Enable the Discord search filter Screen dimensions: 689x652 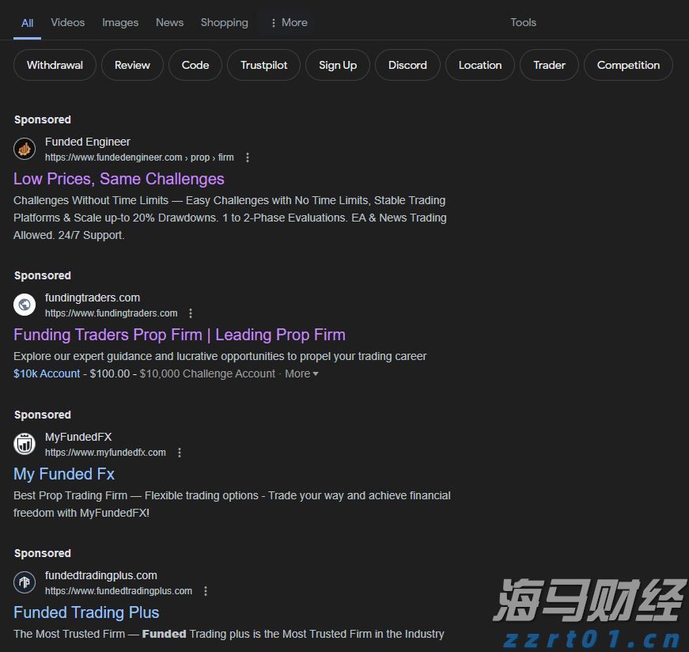tap(407, 65)
